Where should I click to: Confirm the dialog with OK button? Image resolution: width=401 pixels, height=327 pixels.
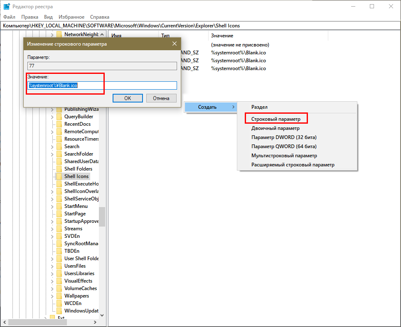click(x=128, y=98)
